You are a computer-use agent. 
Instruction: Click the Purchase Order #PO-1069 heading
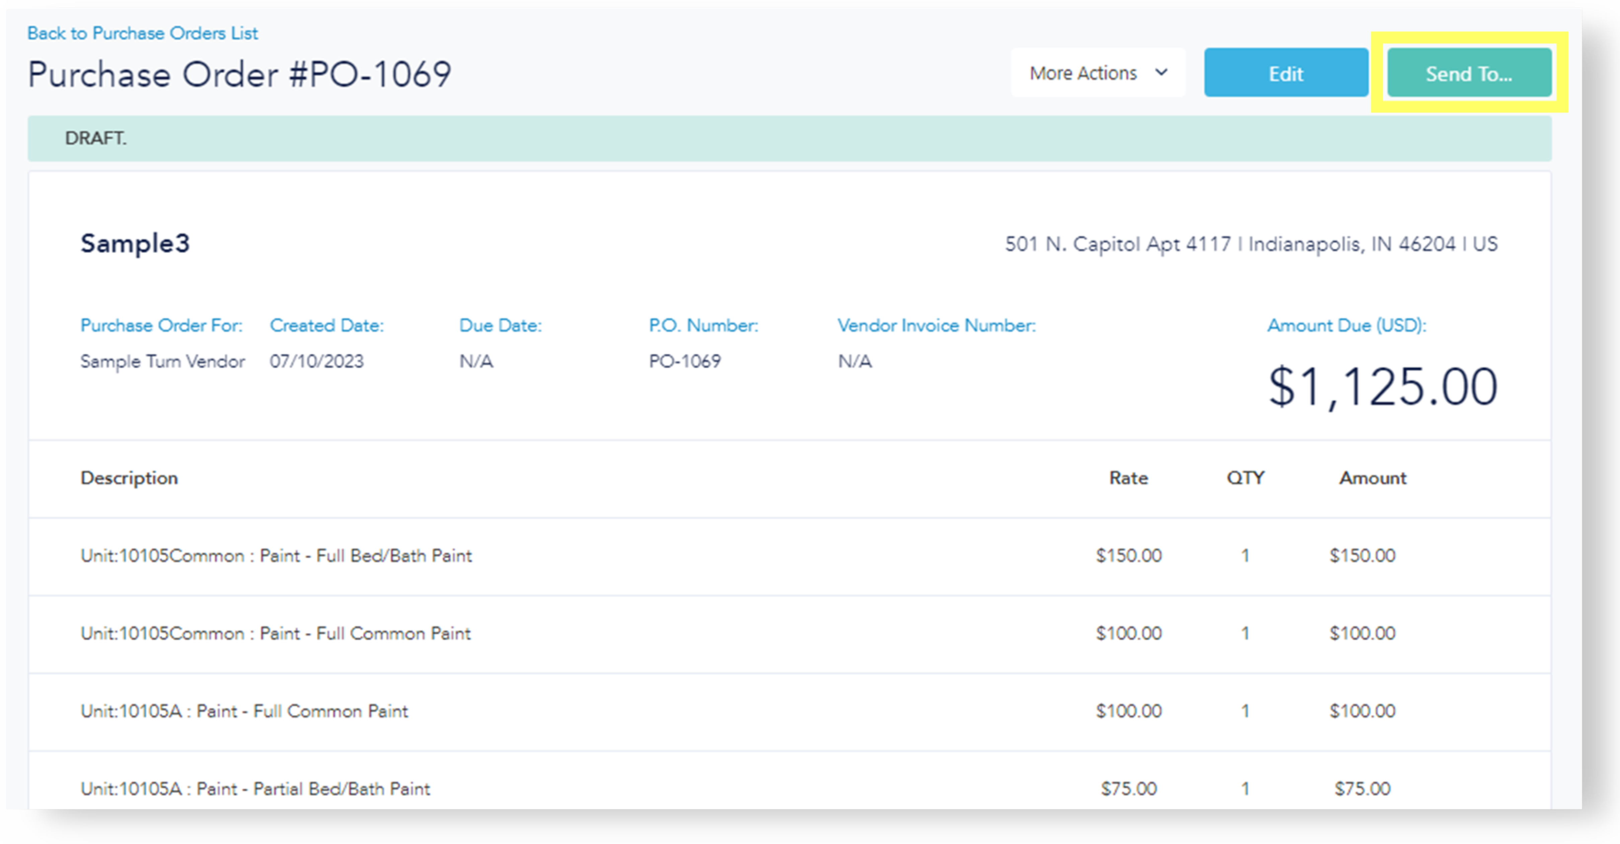coord(239,75)
